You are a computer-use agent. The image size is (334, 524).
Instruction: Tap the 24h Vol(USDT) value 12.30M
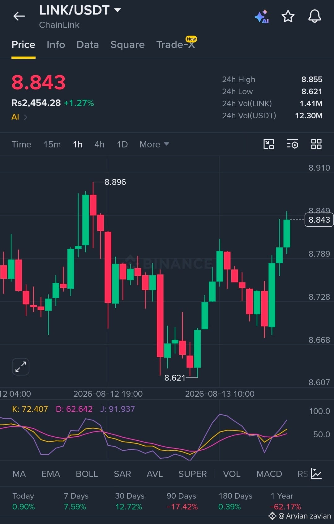point(309,116)
